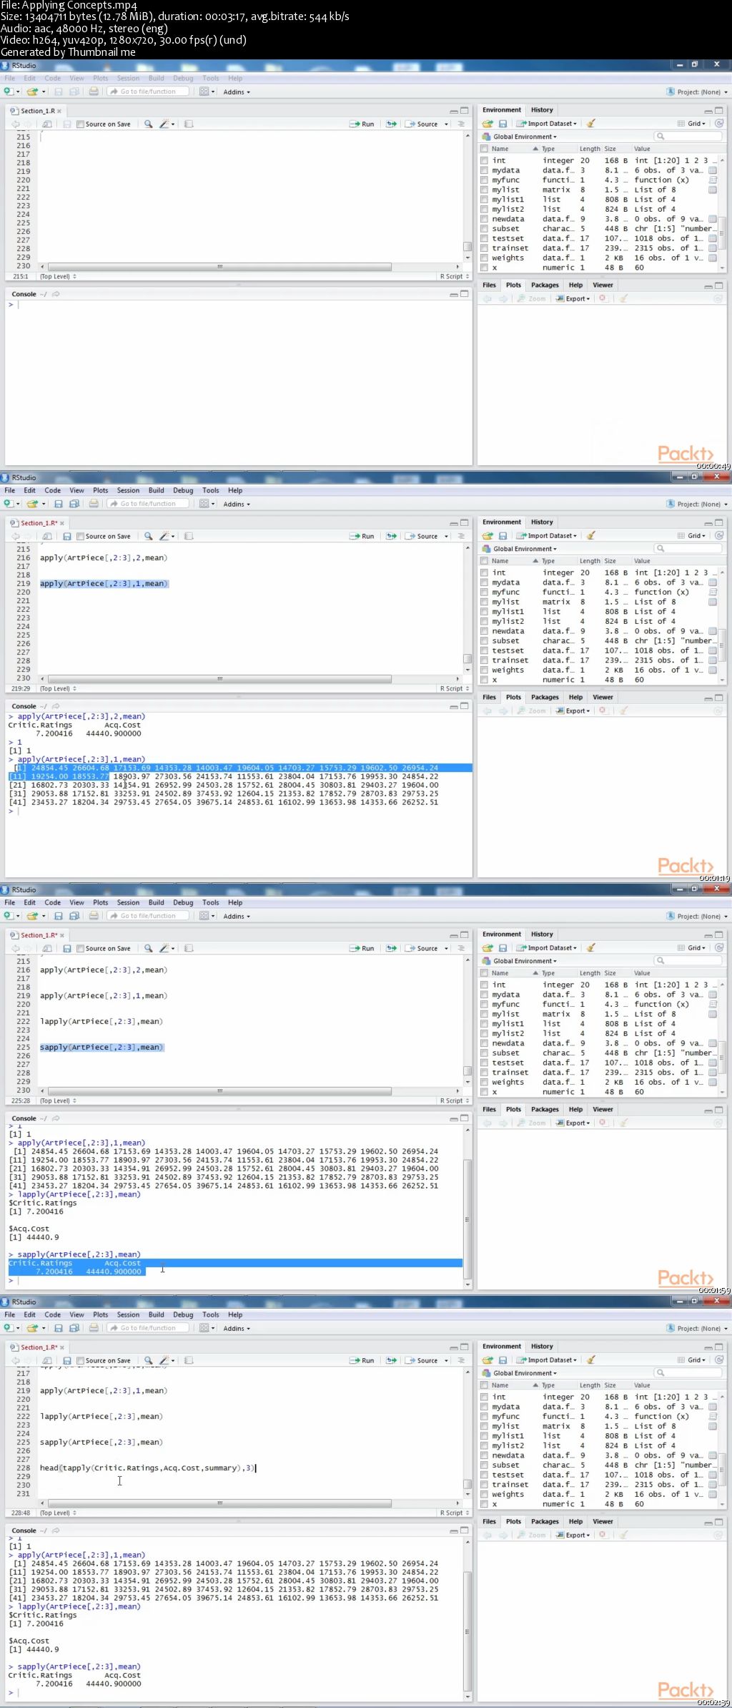The width and height of the screenshot is (732, 1708).
Task: Open Addins dropdown in the empty-console frame
Action: [x=237, y=92]
